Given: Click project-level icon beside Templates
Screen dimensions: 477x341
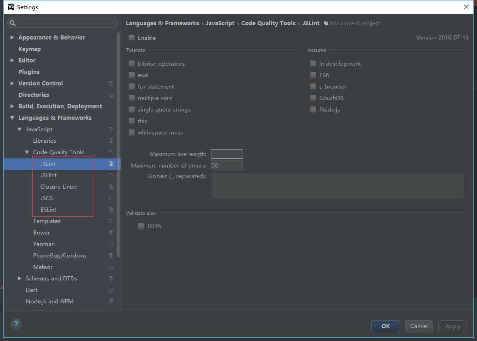Looking at the screenshot, I should click(111, 221).
